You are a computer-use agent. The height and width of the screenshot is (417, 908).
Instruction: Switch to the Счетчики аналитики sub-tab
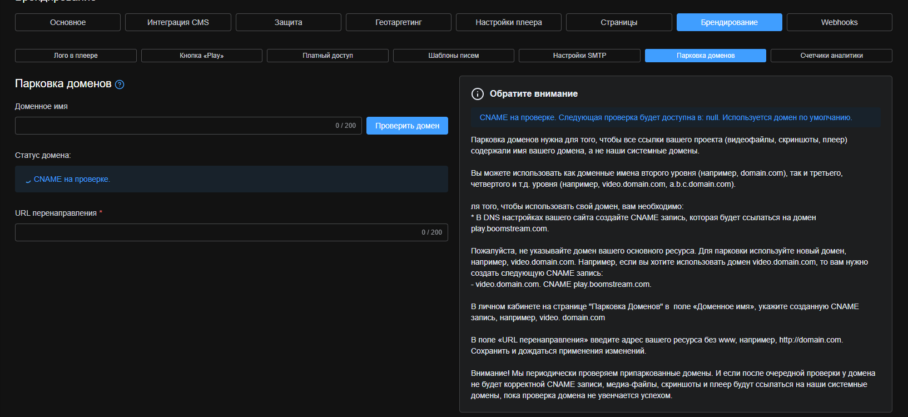(x=832, y=56)
